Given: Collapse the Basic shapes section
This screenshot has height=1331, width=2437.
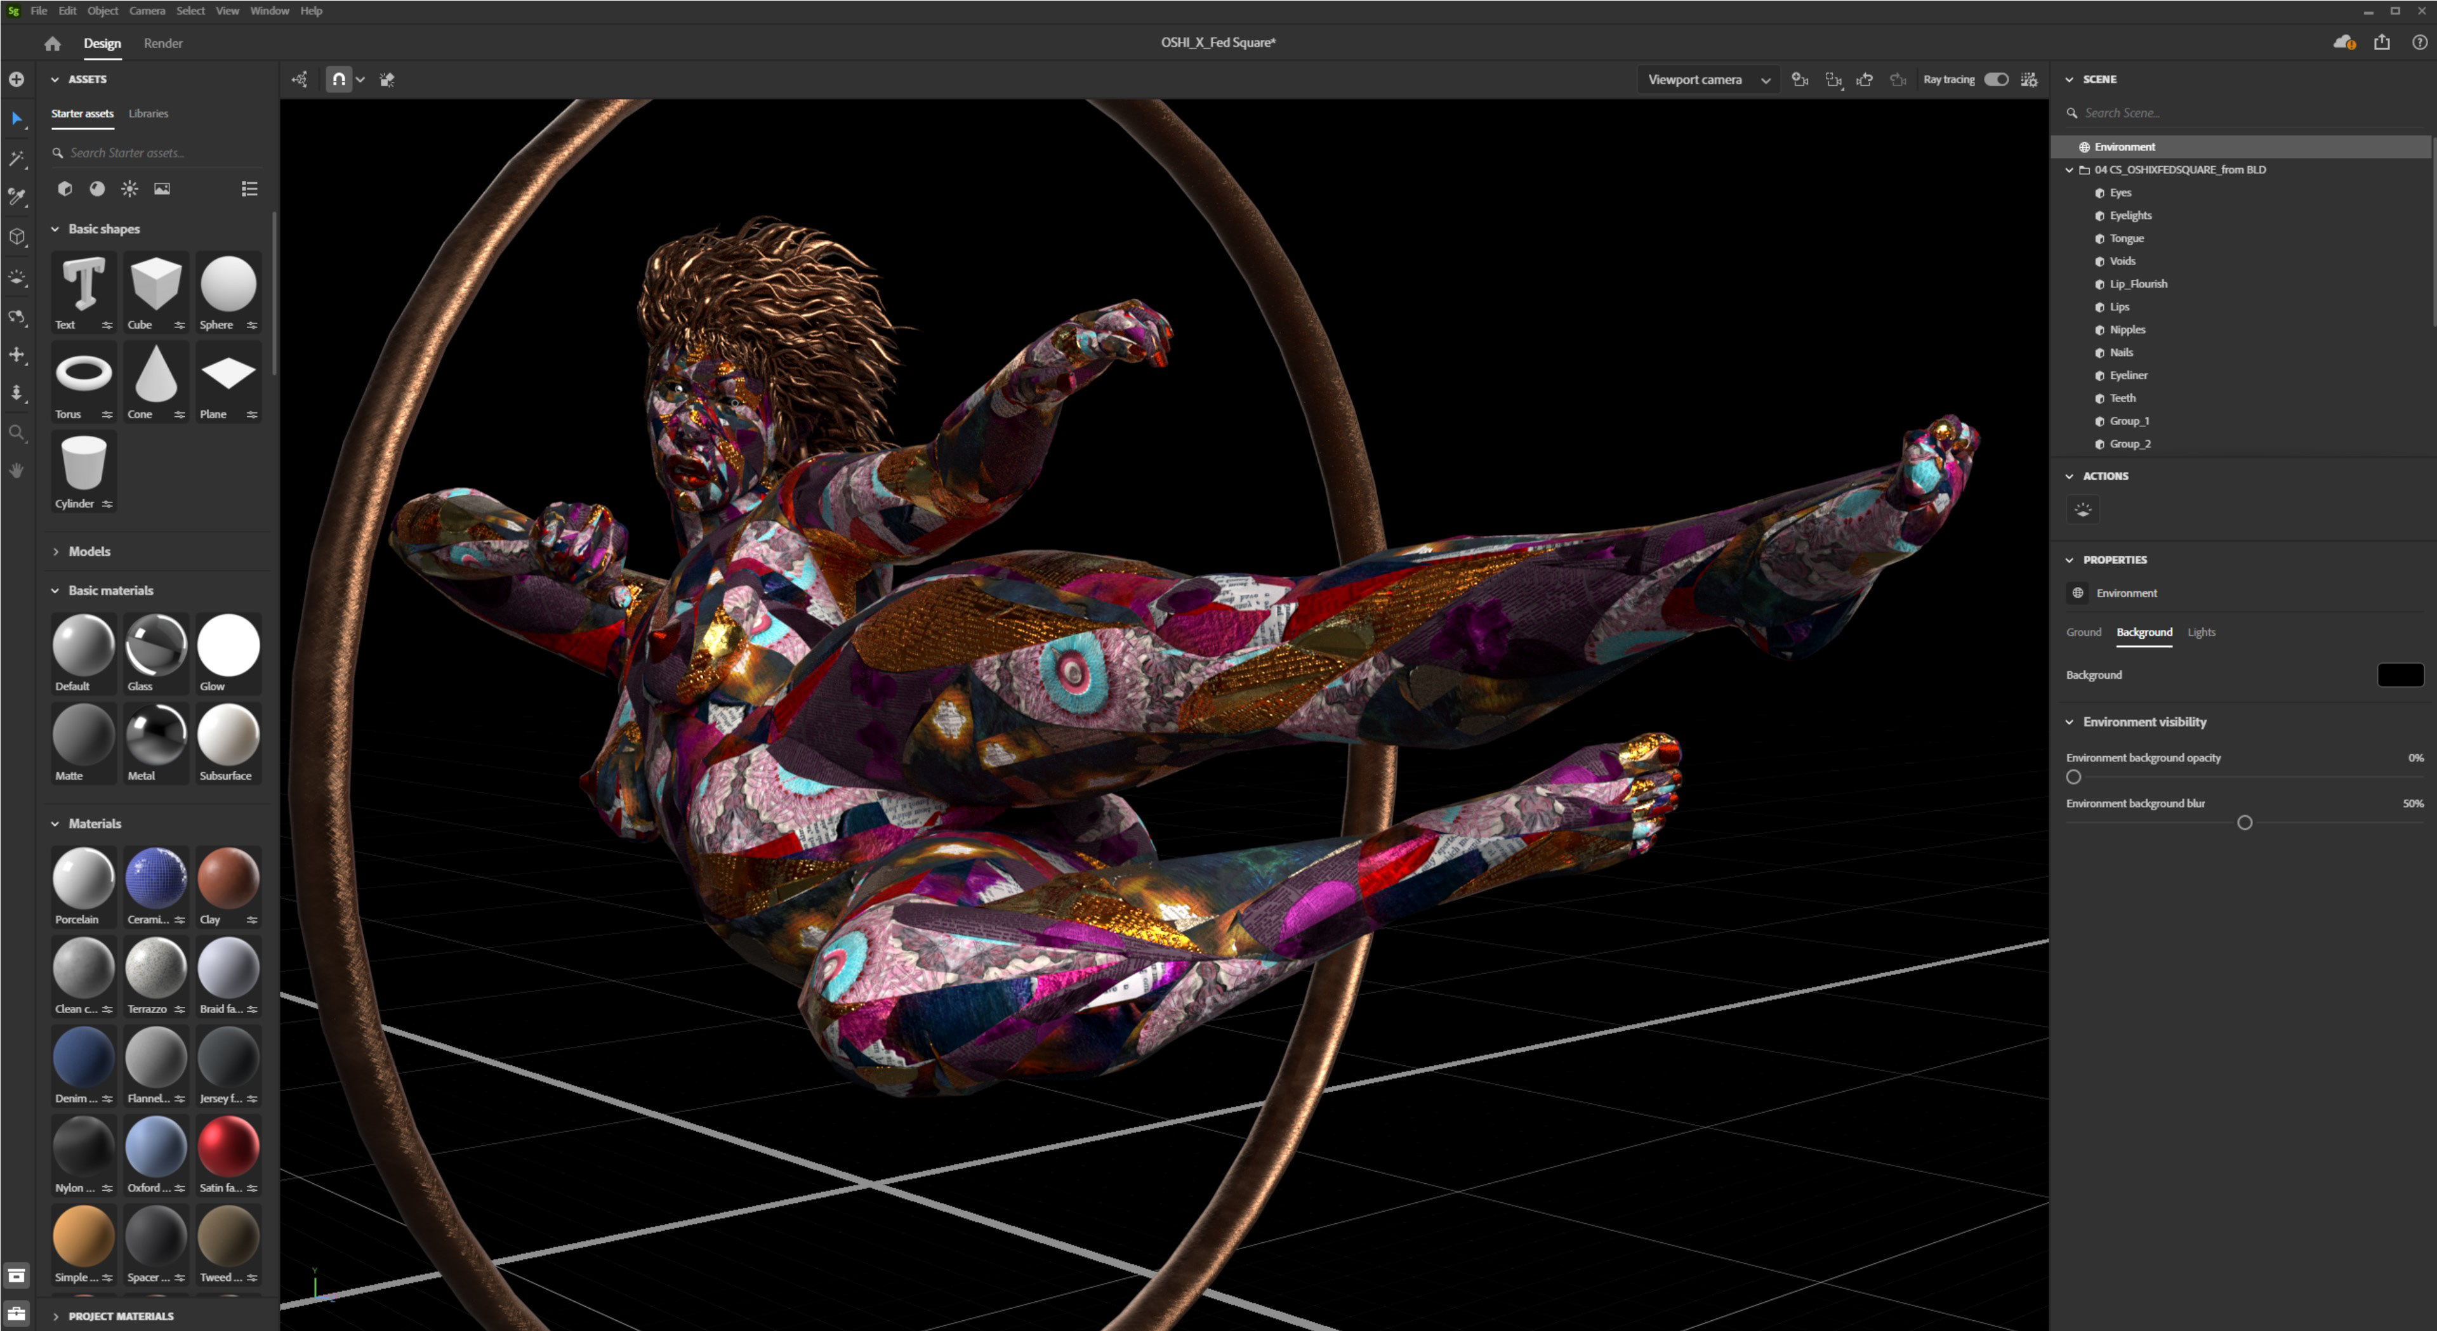Looking at the screenshot, I should click(55, 229).
